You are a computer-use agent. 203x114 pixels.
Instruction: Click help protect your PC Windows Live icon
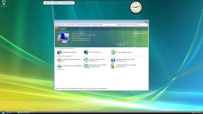pos(113,60)
